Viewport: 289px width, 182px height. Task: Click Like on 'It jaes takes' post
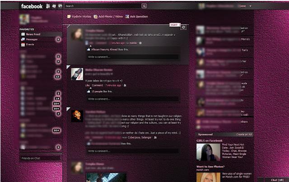(x=87, y=86)
